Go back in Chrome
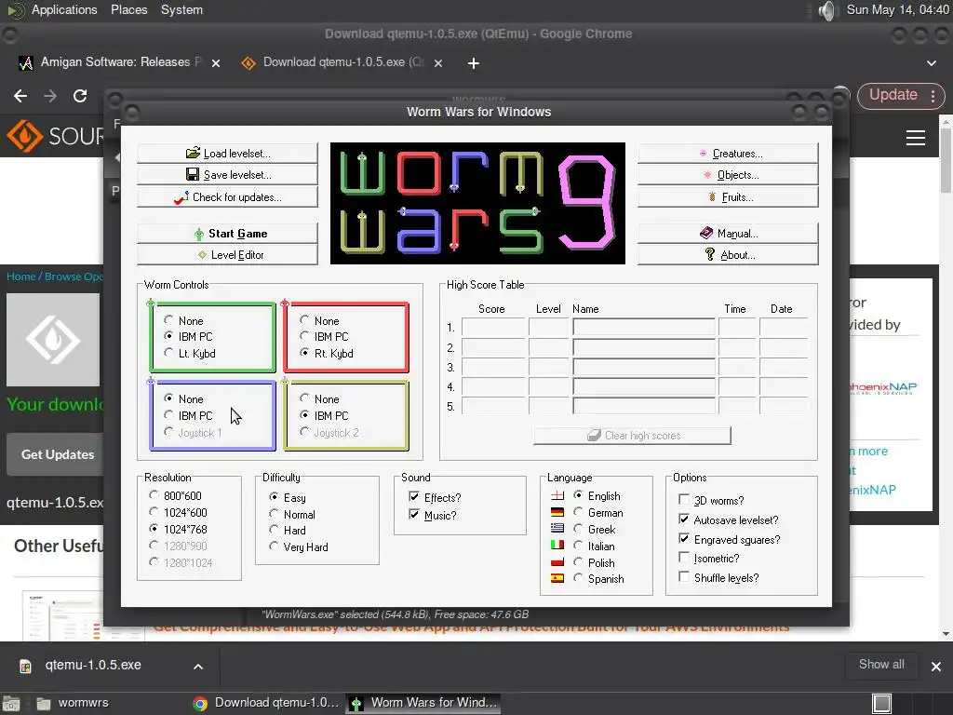This screenshot has width=953, height=715. click(x=20, y=96)
